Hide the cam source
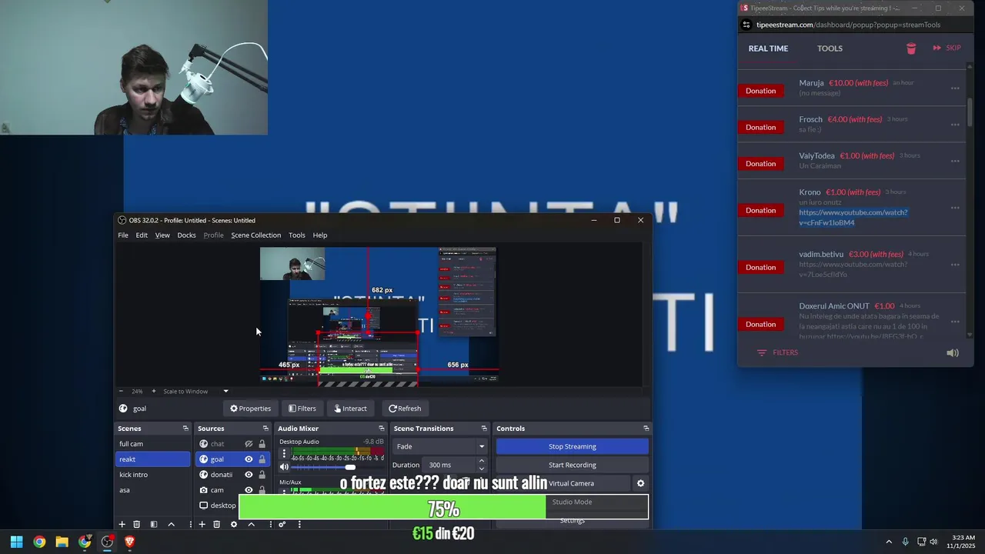The height and width of the screenshot is (554, 985). click(249, 490)
